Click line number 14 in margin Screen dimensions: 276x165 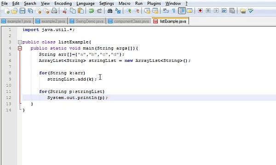tap(8, 110)
